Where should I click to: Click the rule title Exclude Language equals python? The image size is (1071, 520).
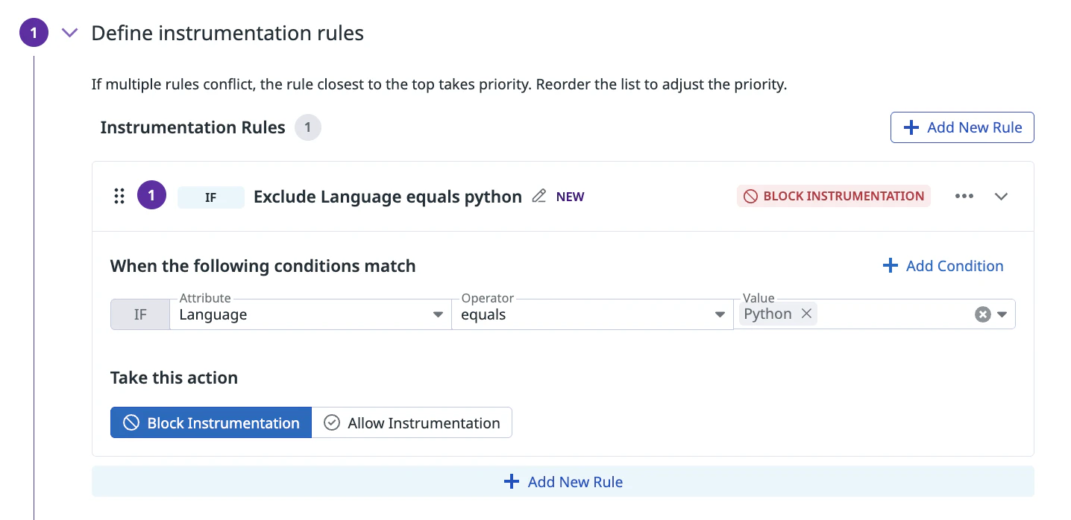[x=387, y=197]
